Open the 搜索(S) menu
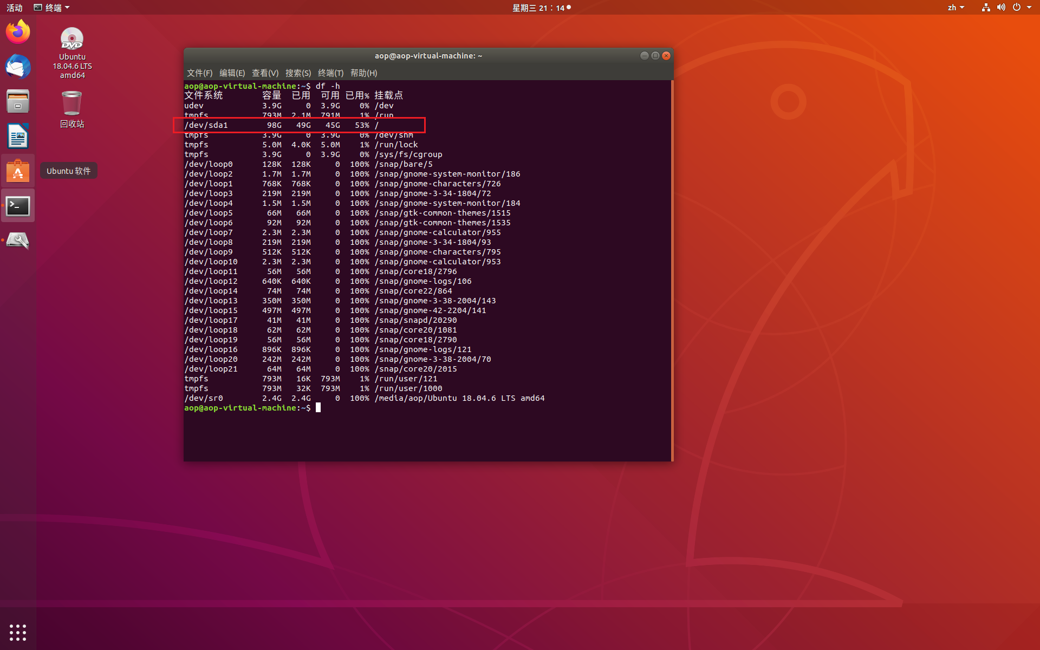 point(298,73)
